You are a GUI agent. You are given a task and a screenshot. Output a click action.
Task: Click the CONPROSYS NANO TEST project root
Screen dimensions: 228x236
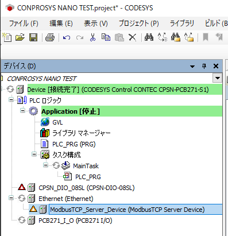41,79
